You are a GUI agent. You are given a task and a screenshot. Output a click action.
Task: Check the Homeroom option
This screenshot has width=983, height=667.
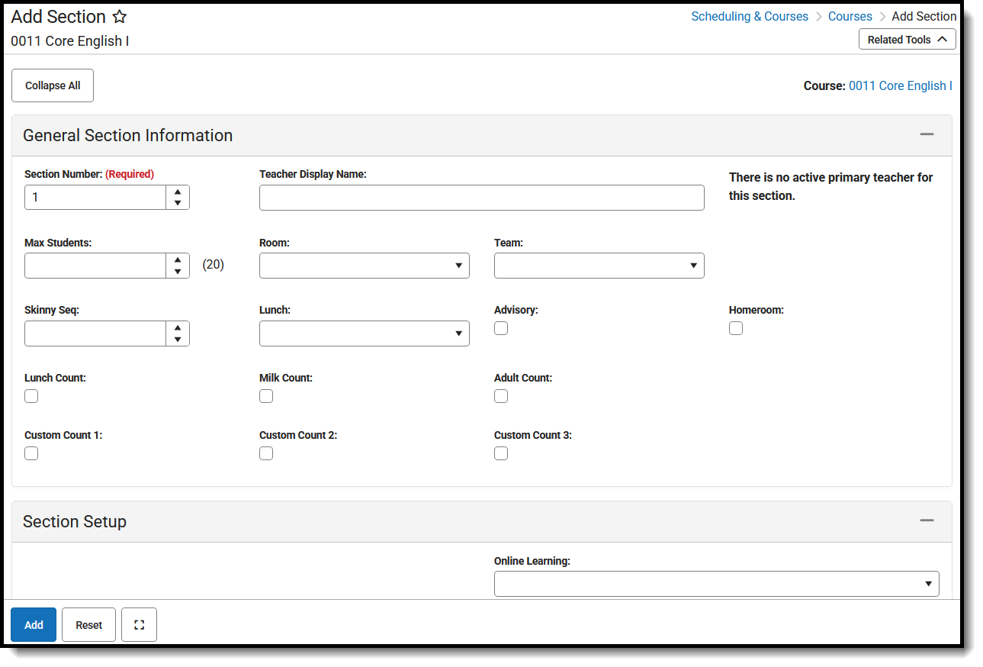735,327
